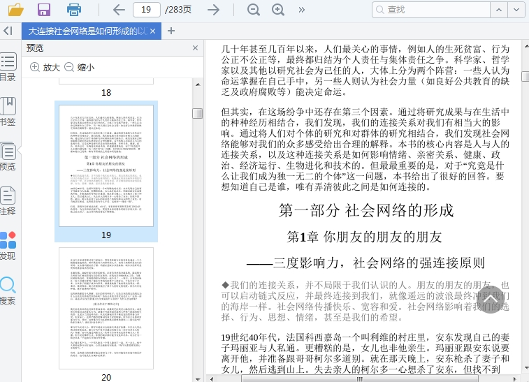Open file with the folder icon
The height and width of the screenshot is (382, 529).
point(16,10)
